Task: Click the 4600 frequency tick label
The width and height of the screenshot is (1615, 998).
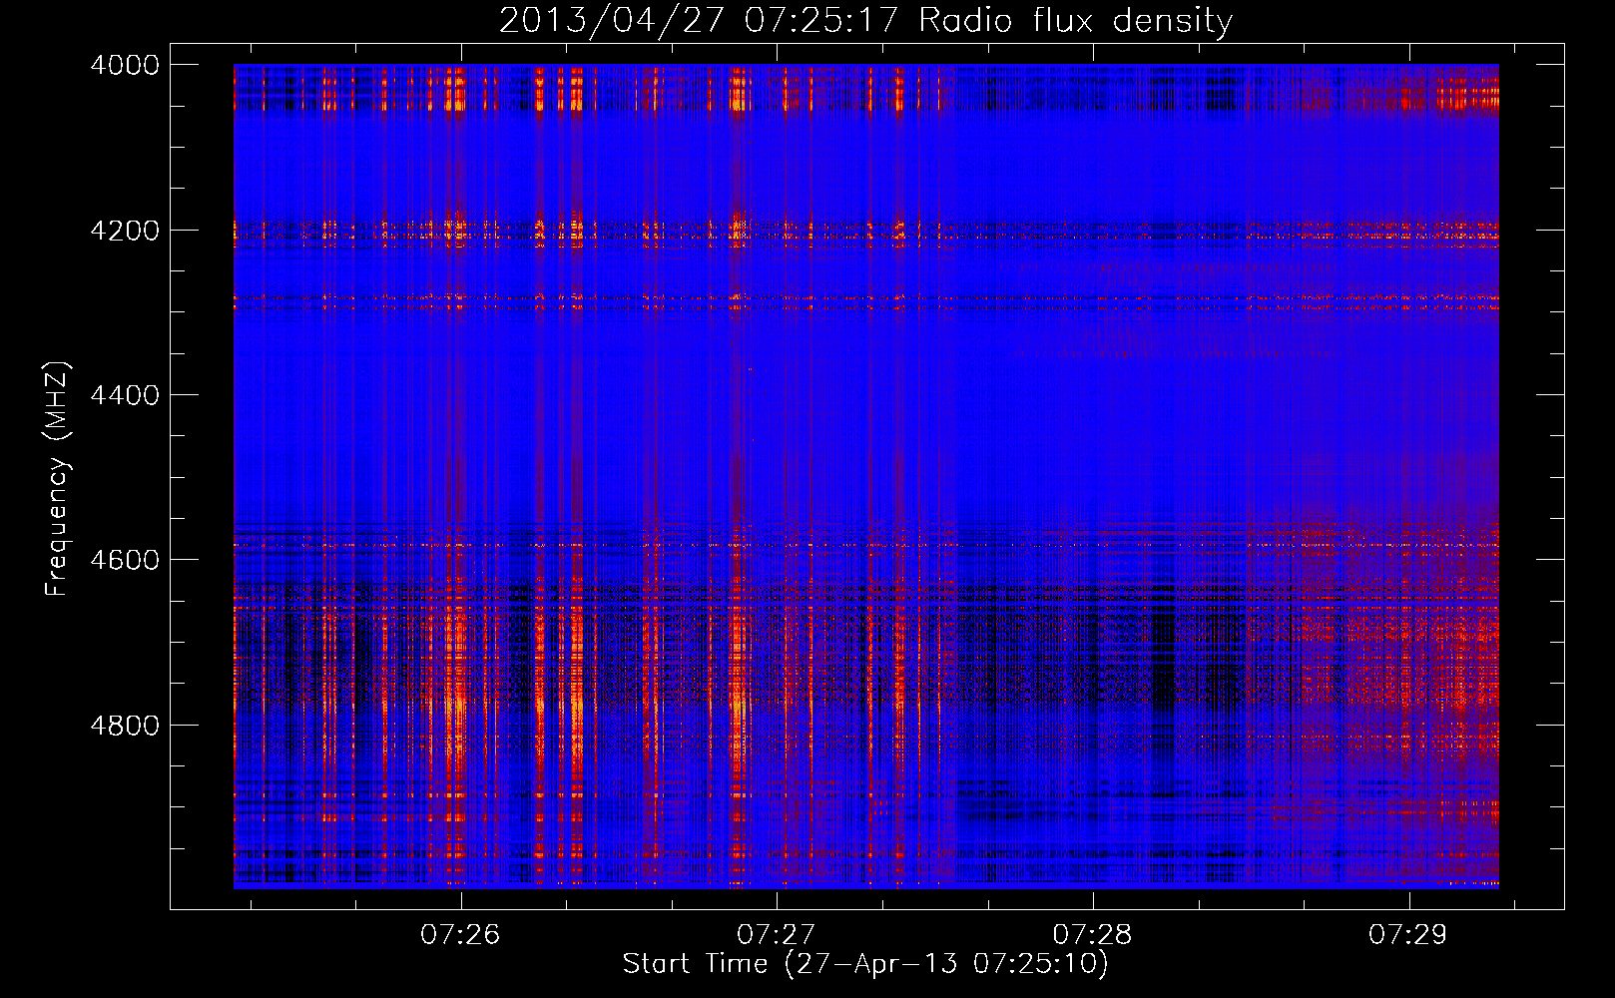Action: 125,560
